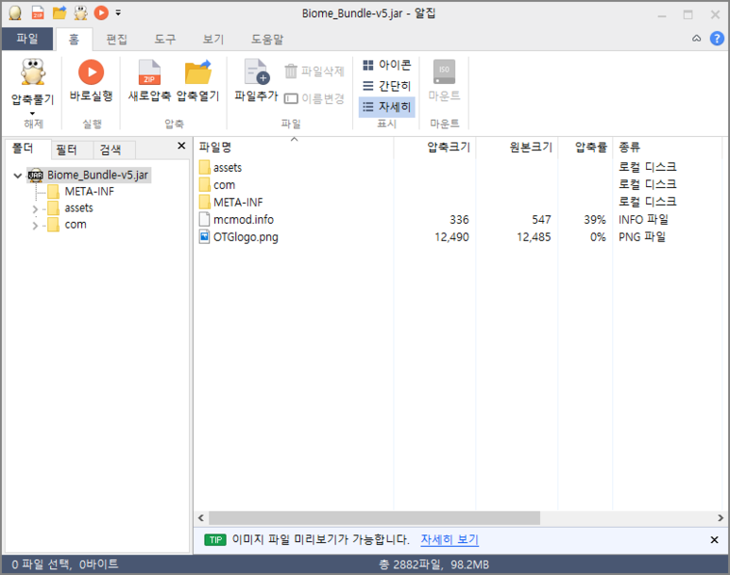This screenshot has height=575, width=730.
Task: Open the 자세히 보기 tip link
Action: click(450, 539)
